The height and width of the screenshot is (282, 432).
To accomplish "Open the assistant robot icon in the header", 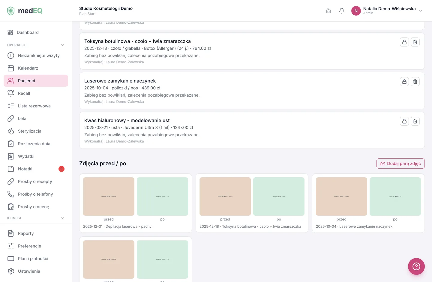I will [x=328, y=11].
